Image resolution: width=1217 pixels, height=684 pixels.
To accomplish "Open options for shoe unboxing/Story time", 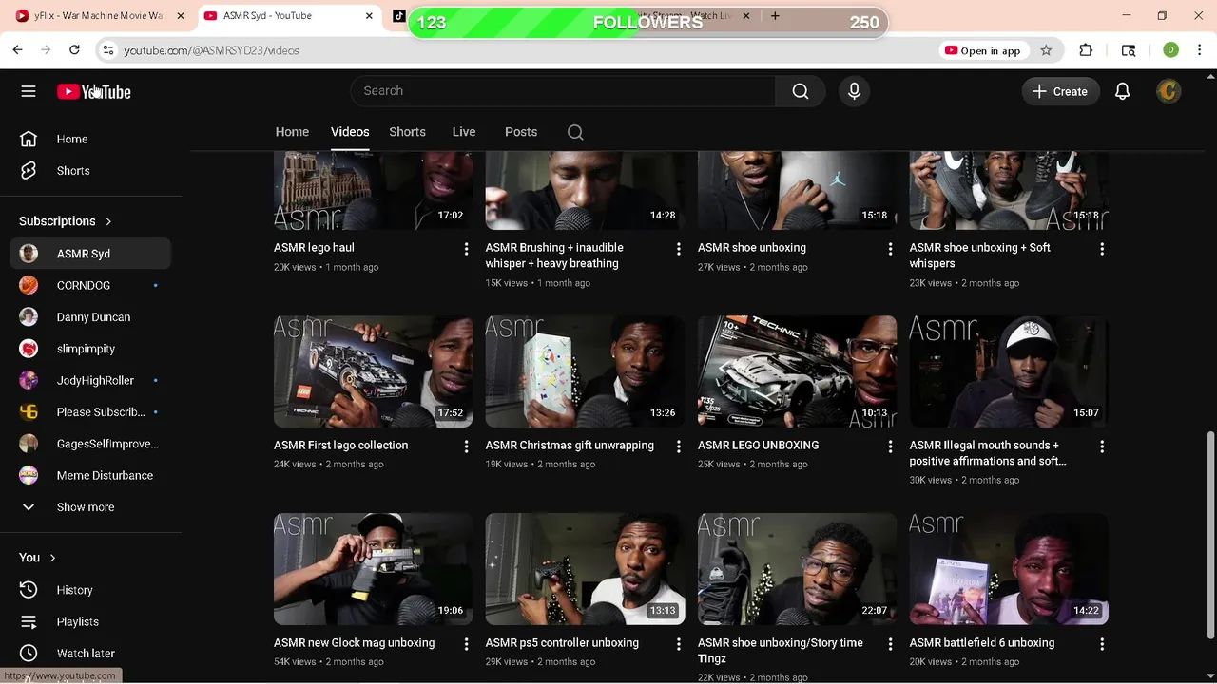I will (x=890, y=644).
